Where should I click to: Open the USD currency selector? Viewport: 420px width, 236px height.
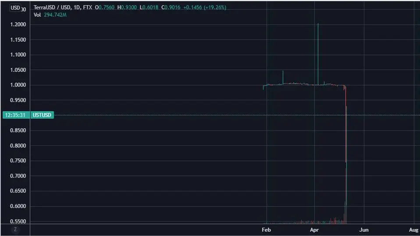pyautogui.click(x=15, y=8)
